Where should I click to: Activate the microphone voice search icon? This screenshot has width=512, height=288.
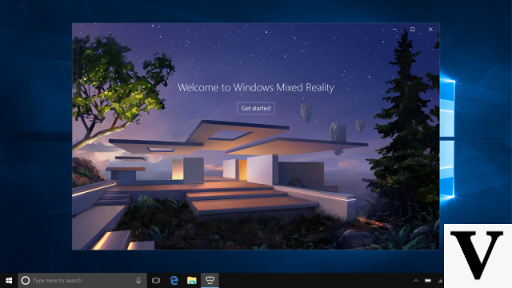point(138,281)
